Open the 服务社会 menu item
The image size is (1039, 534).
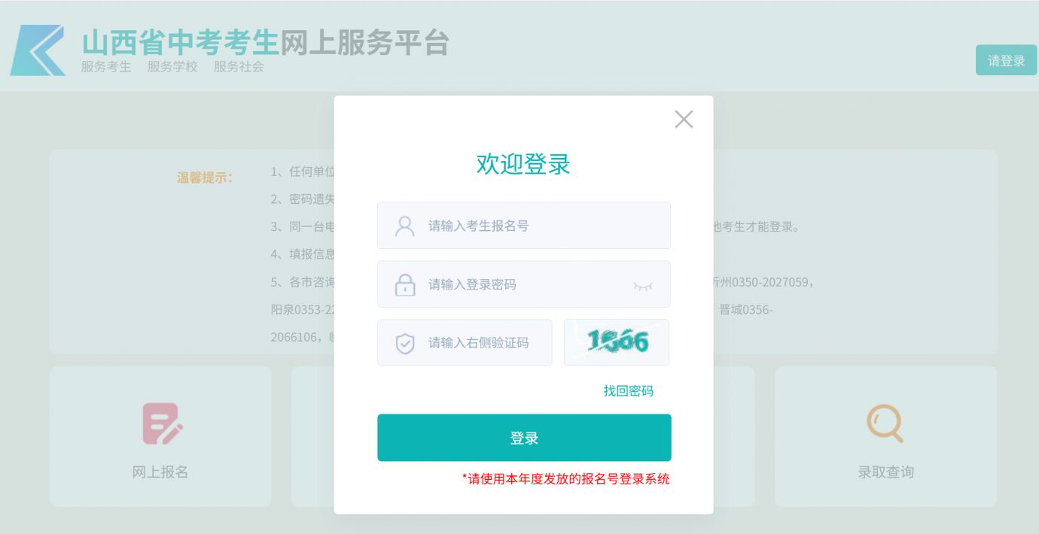click(237, 66)
